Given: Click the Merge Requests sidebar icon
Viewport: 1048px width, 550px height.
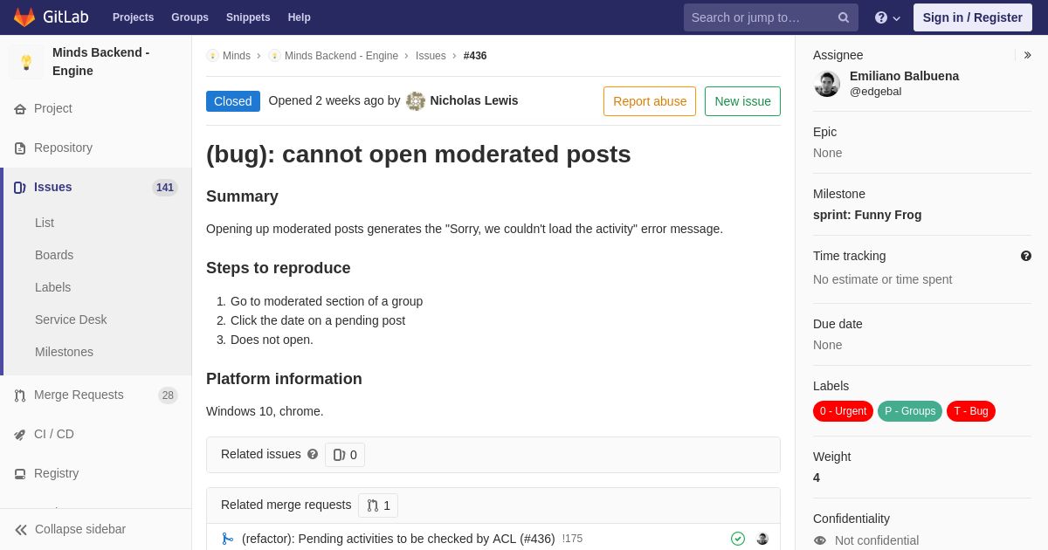Looking at the screenshot, I should click(x=20, y=395).
